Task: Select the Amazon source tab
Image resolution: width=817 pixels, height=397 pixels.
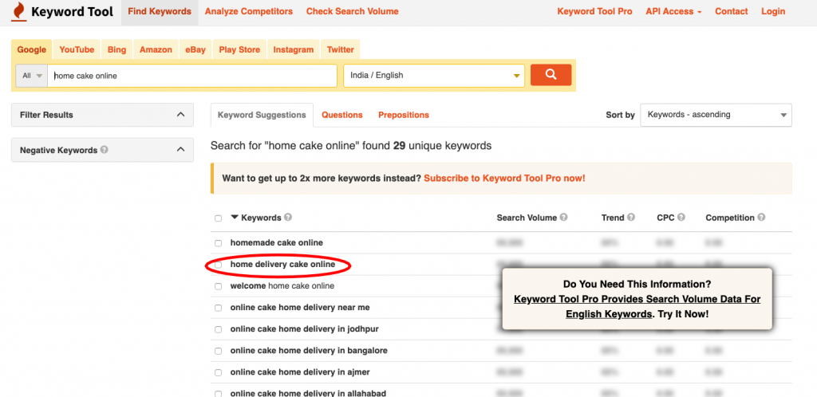Action: click(x=156, y=50)
